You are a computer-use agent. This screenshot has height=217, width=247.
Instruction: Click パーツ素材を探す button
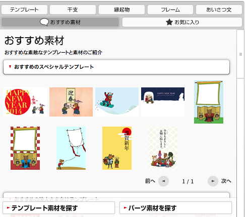tap(175, 208)
